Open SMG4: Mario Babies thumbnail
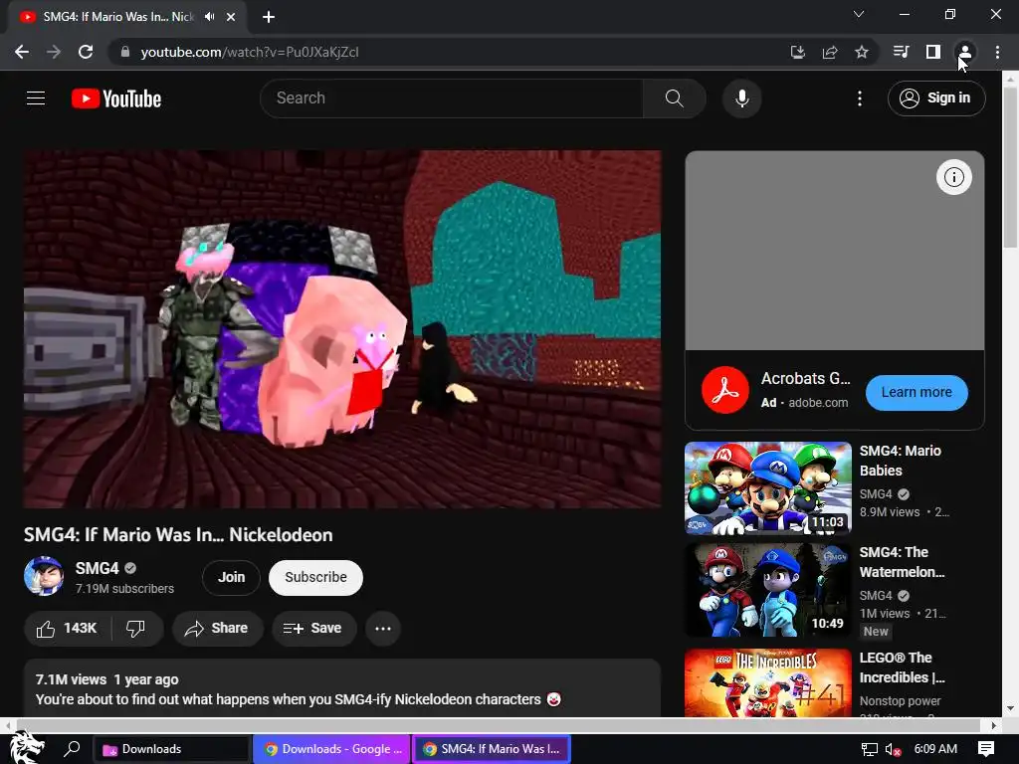The height and width of the screenshot is (764, 1019). (767, 487)
